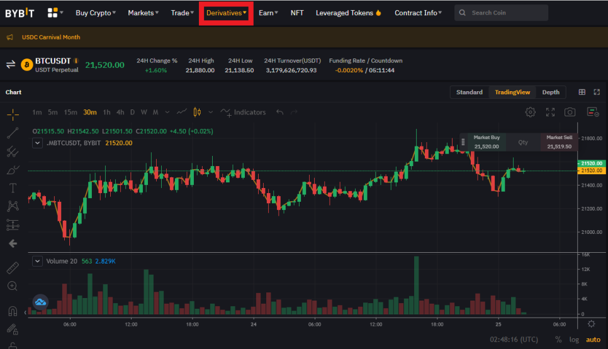Select the ruler measure tool
The width and height of the screenshot is (608, 349).
(13, 268)
